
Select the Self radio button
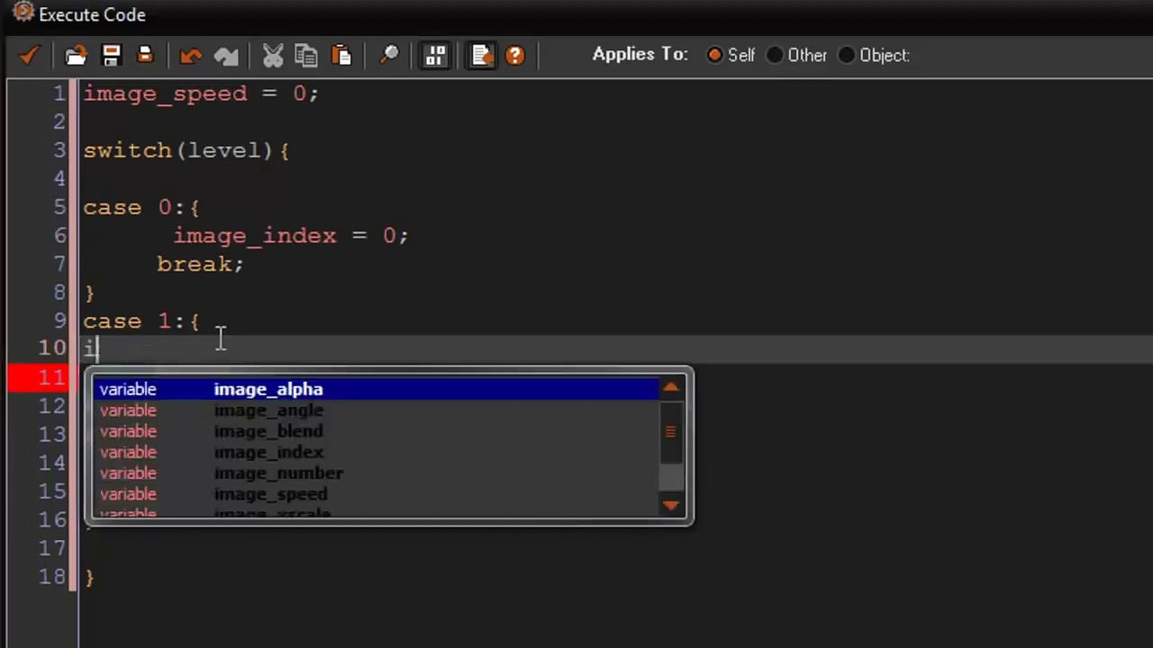pyautogui.click(x=714, y=55)
